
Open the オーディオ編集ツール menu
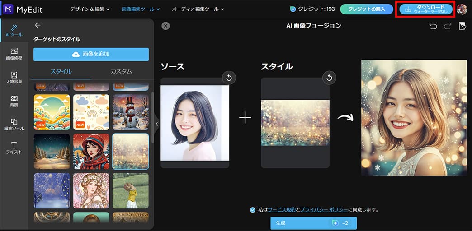pos(198,9)
